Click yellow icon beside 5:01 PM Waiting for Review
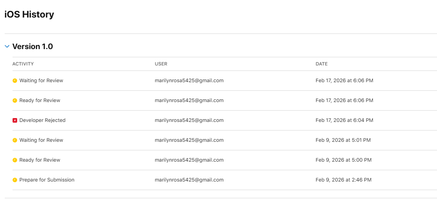 click(x=15, y=140)
